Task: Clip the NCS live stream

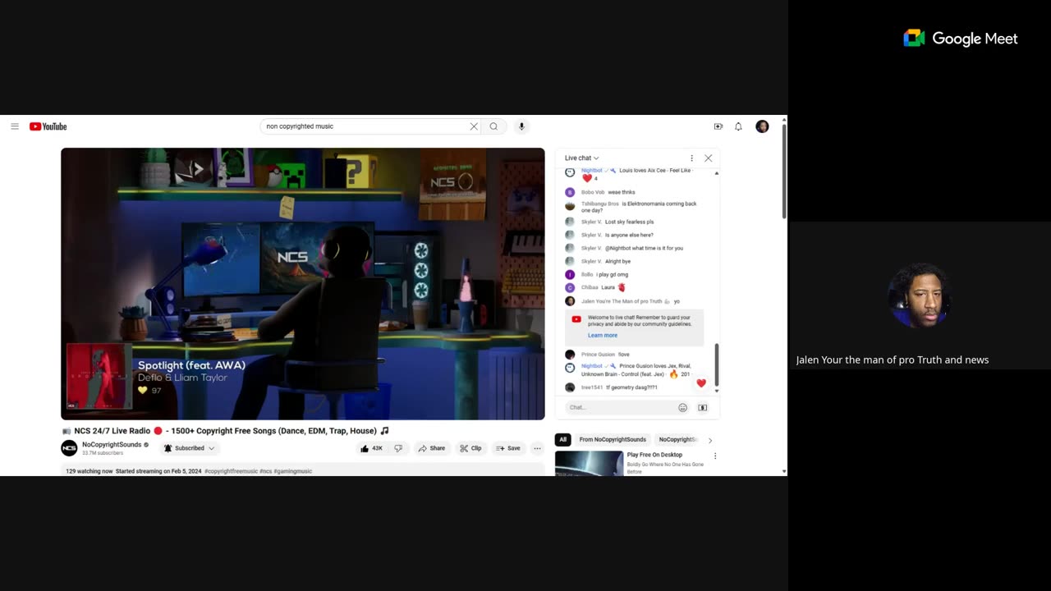Action: 470,448
